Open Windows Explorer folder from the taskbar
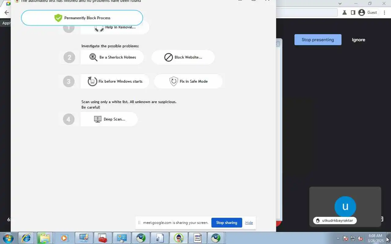Image resolution: width=391 pixels, height=244 pixels. pos(45,238)
